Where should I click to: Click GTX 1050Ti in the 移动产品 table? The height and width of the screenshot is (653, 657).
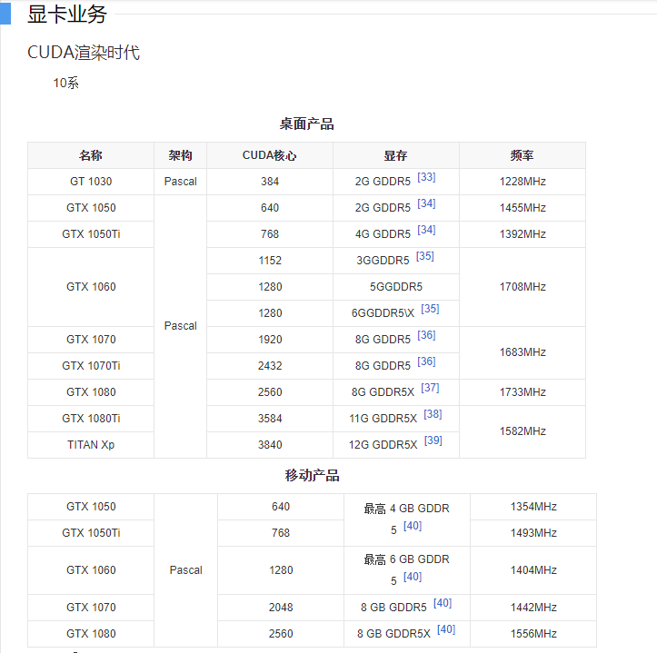[91, 533]
